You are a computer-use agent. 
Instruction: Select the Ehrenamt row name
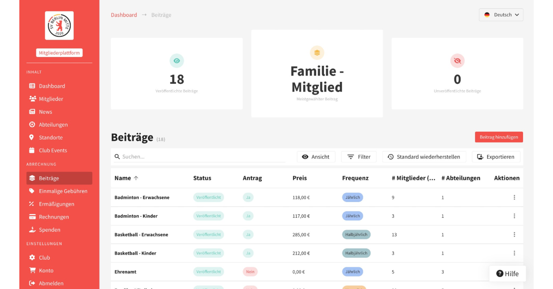point(125,272)
